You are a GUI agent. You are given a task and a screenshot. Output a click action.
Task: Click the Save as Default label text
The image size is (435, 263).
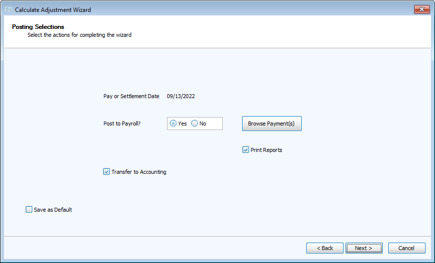coord(53,210)
